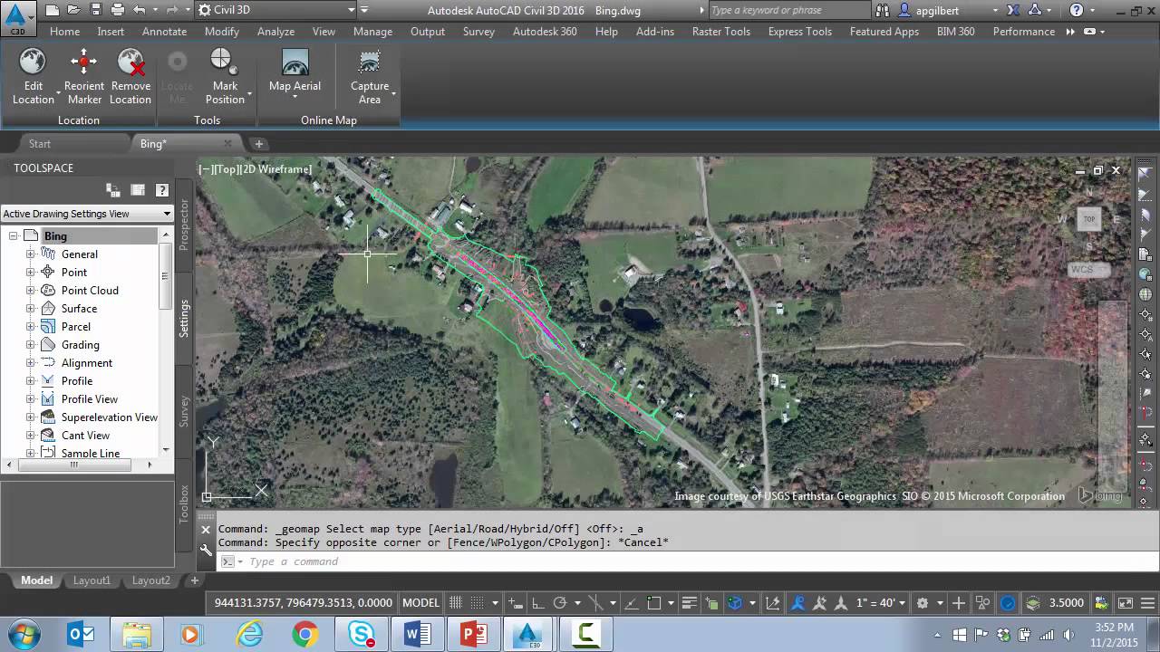Click the Edit Location globe icon
The height and width of the screenshot is (652, 1160).
[33, 62]
